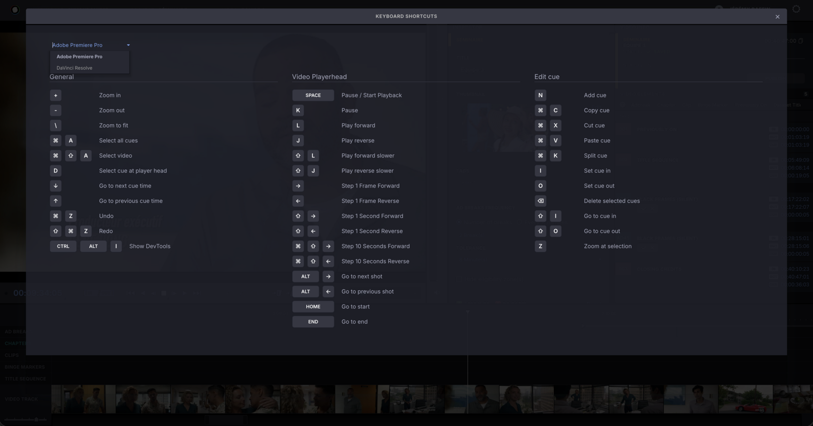The height and width of the screenshot is (426, 813).
Task: Click the "Select all cues" label
Action: [119, 141]
